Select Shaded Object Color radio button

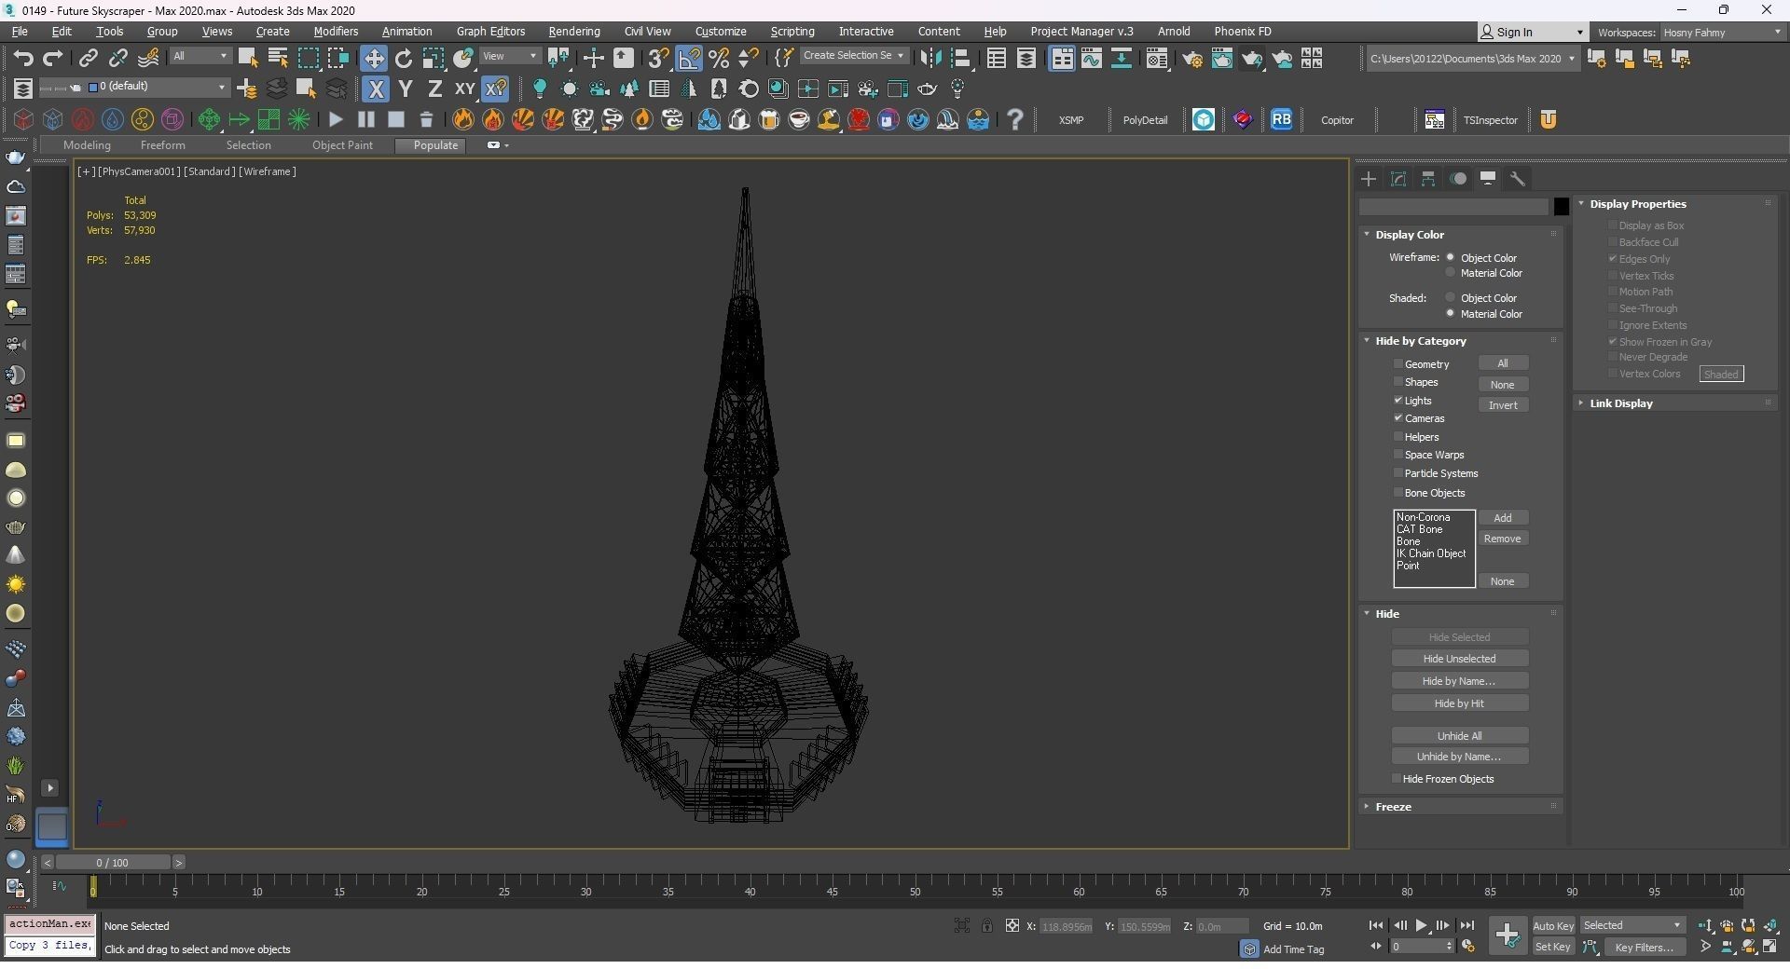(x=1450, y=297)
